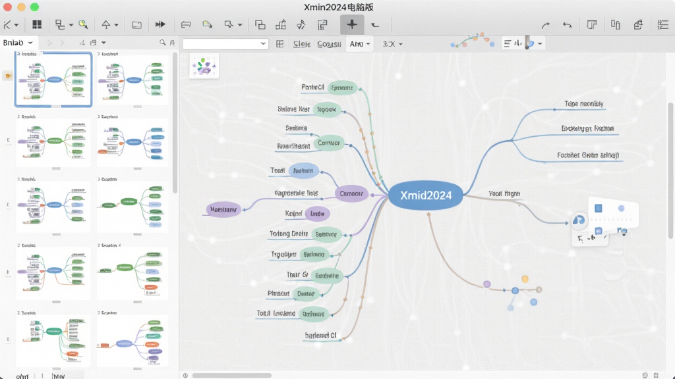
Task: Open the dropdown next to the triangle arrow icon
Action: point(116,26)
